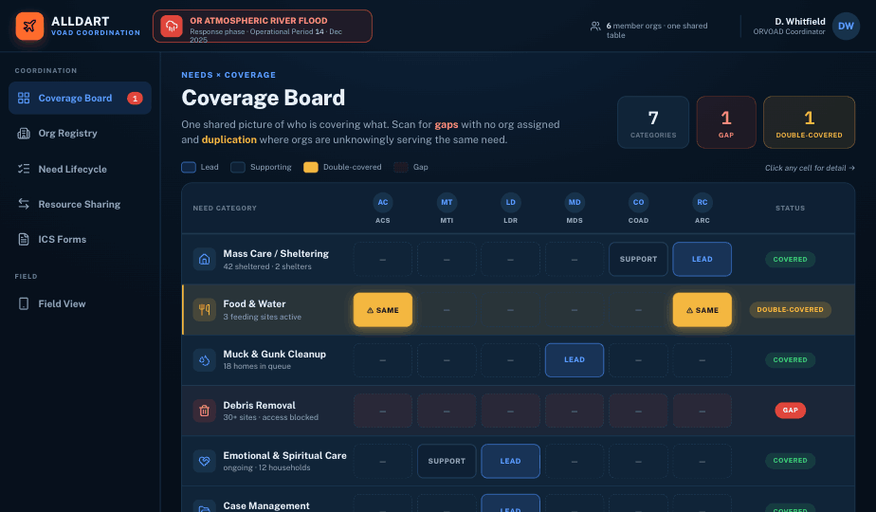Open Org Registry page

pos(80,133)
